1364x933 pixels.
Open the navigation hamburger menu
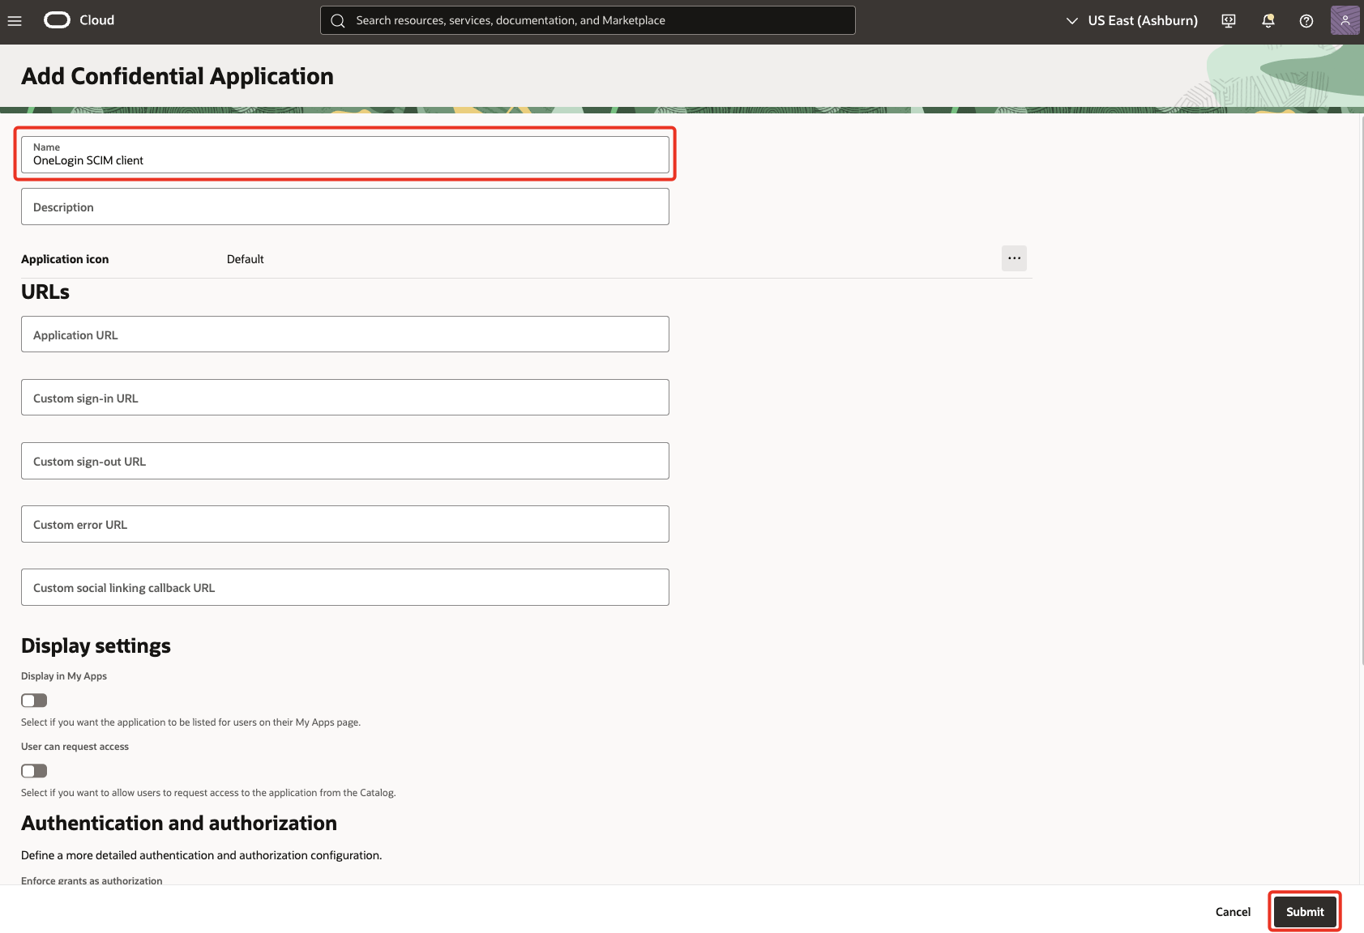[x=15, y=20]
